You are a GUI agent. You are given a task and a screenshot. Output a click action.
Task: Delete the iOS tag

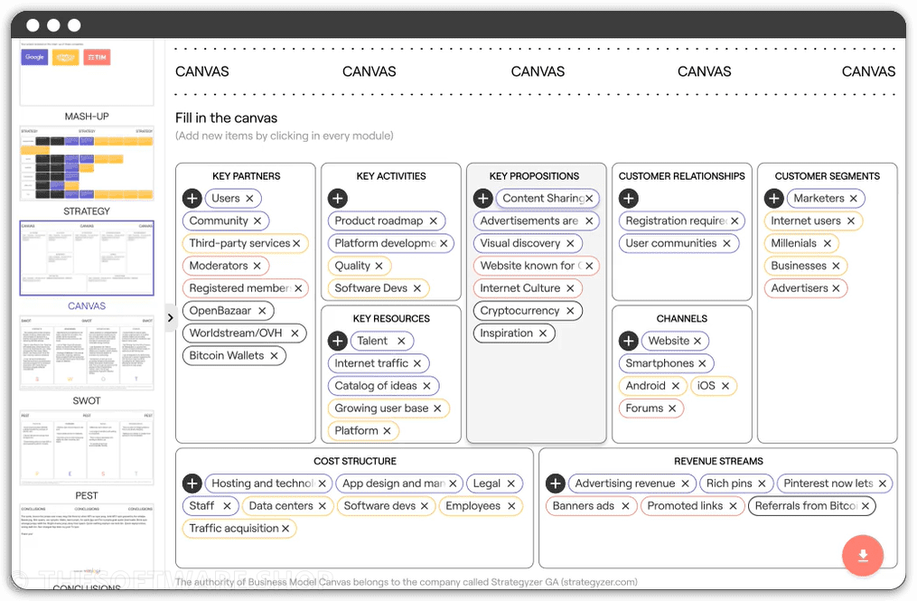click(725, 386)
